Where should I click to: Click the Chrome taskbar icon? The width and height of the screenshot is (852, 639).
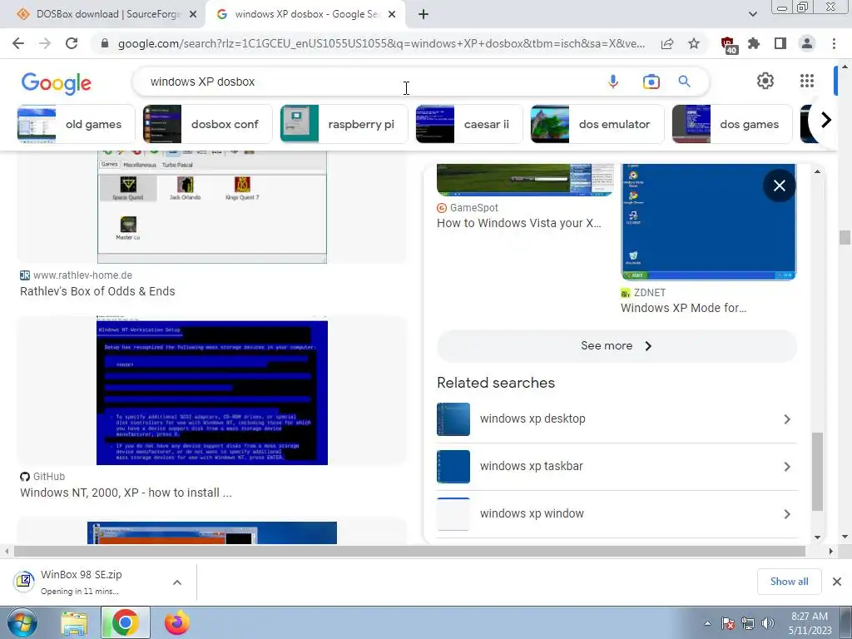(125, 622)
